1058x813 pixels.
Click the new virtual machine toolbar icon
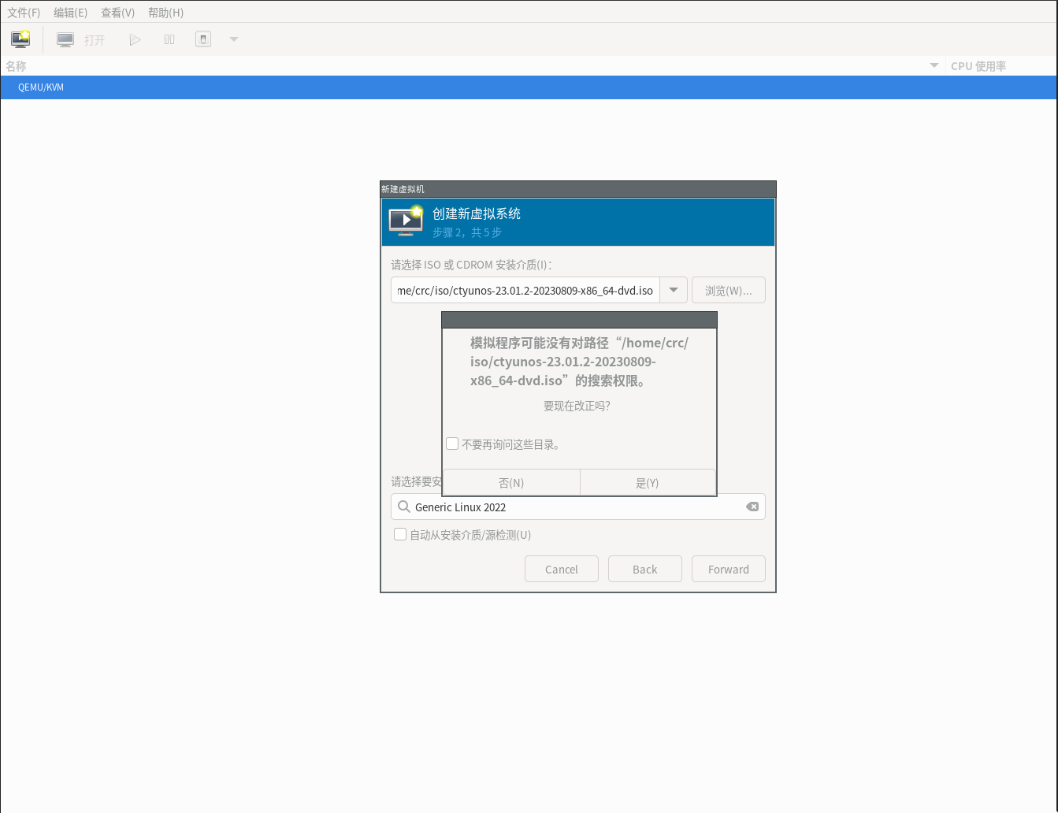20,39
